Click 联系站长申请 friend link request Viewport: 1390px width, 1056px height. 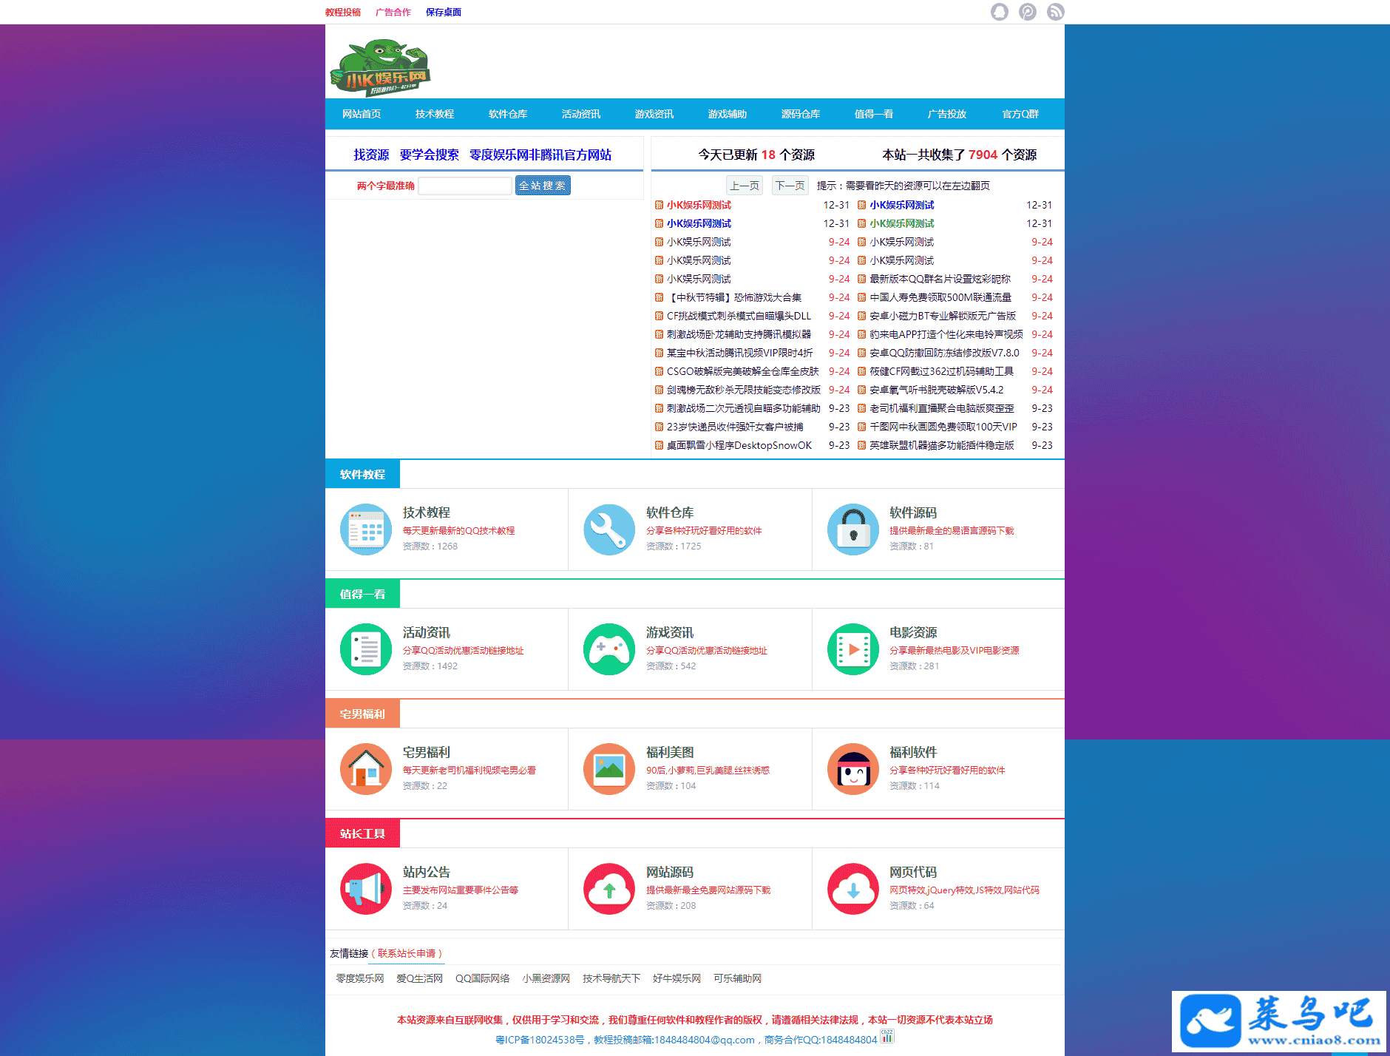pyautogui.click(x=407, y=953)
